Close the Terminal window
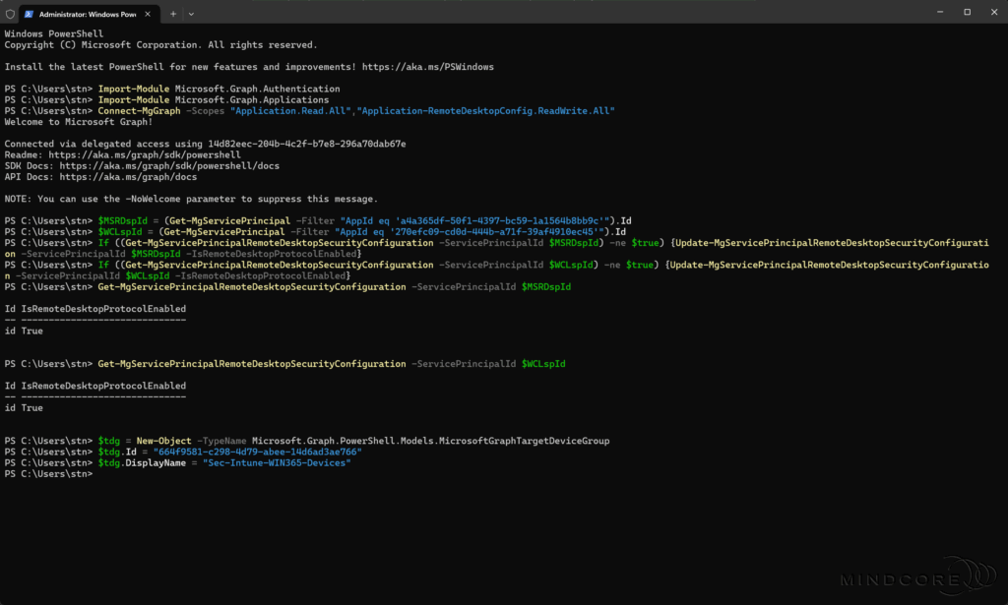This screenshot has width=1008, height=605. point(994,12)
